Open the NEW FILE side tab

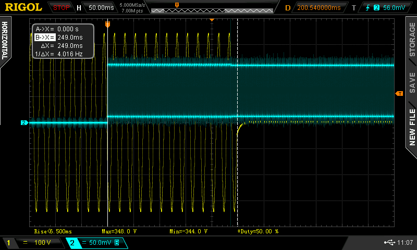[412, 127]
